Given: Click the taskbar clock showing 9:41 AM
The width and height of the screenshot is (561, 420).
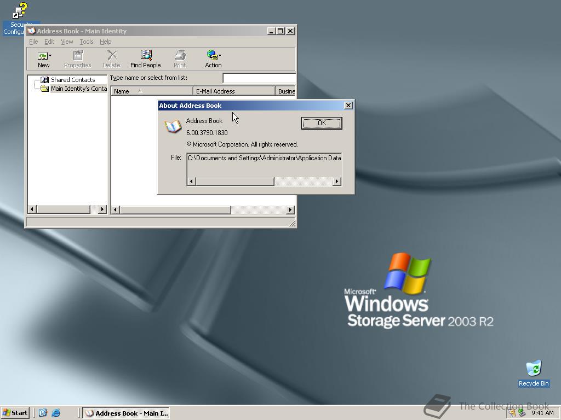Looking at the screenshot, I should 542,413.
